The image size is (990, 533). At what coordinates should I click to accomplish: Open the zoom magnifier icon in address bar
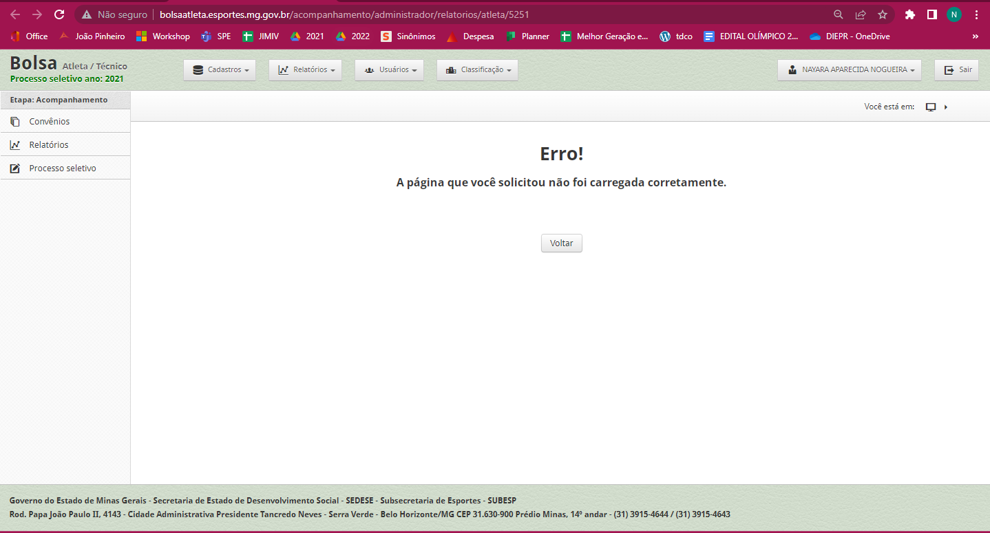point(839,14)
